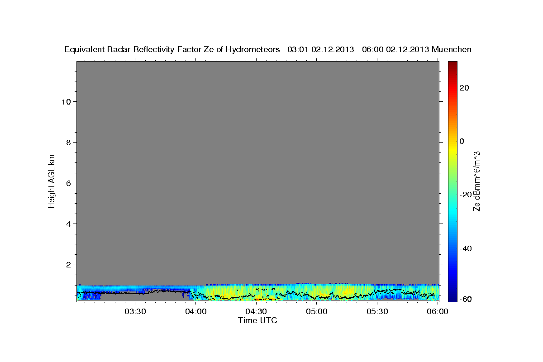Click the 03:30 time tick label

(135, 311)
